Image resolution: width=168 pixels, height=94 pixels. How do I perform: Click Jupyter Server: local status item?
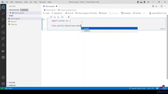[x=137, y=88]
